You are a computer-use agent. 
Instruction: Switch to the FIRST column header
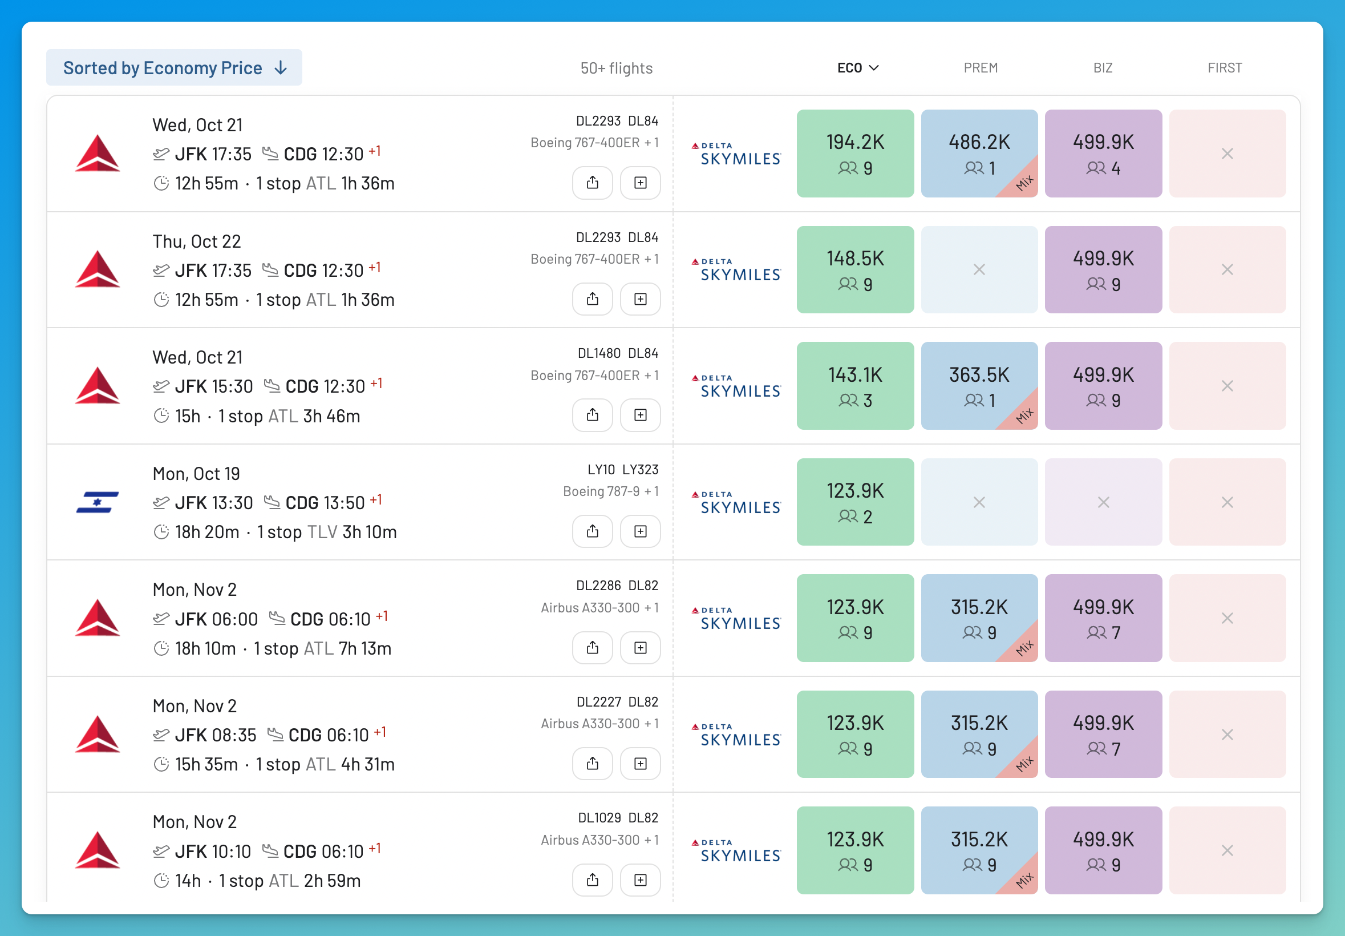tap(1224, 68)
